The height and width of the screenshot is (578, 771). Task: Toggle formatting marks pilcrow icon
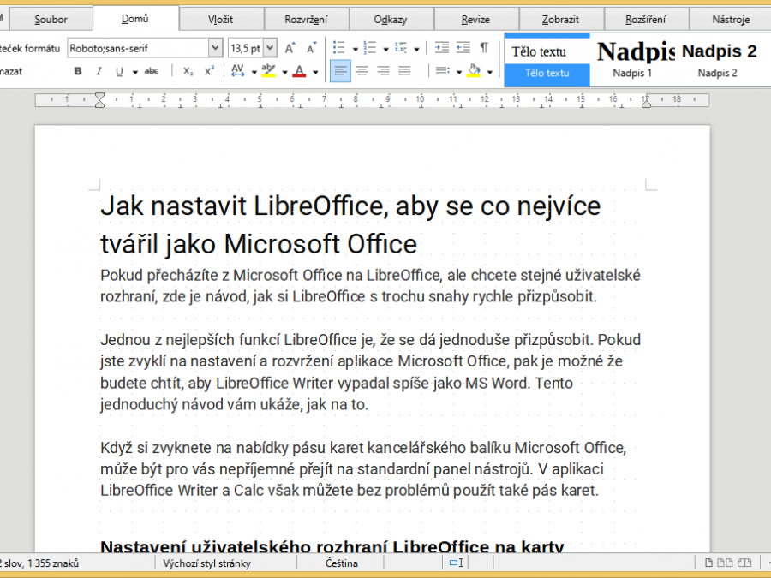tap(484, 47)
